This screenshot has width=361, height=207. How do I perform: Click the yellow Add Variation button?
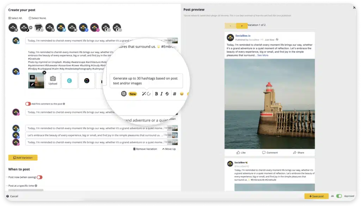point(23,158)
